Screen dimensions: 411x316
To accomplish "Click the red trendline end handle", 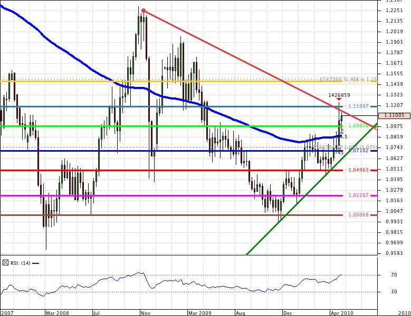I will tap(375, 127).
